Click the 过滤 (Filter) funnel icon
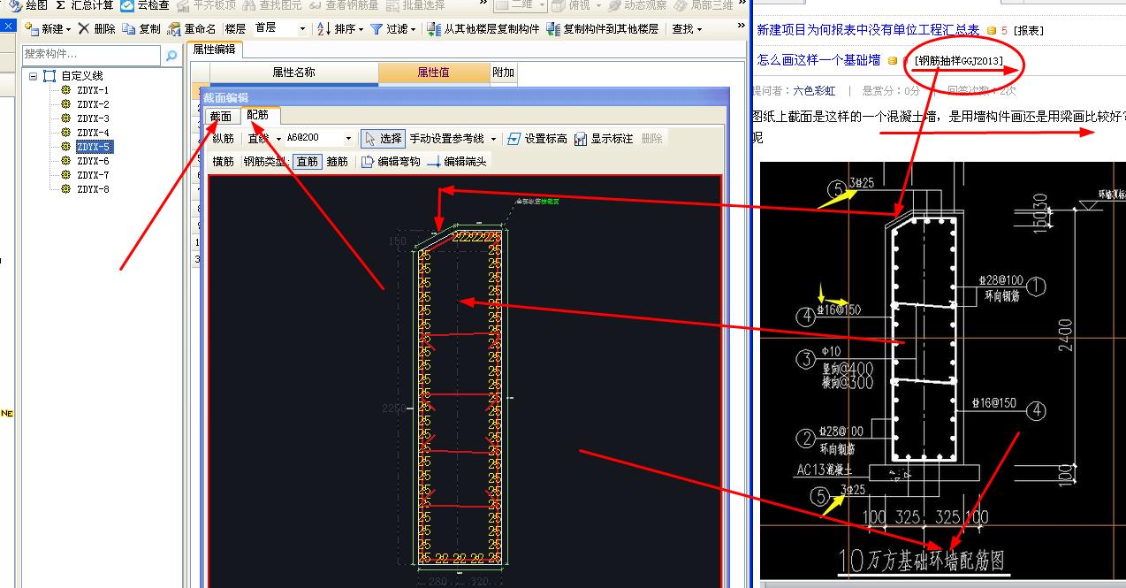This screenshot has height=588, width=1126. pos(377,28)
